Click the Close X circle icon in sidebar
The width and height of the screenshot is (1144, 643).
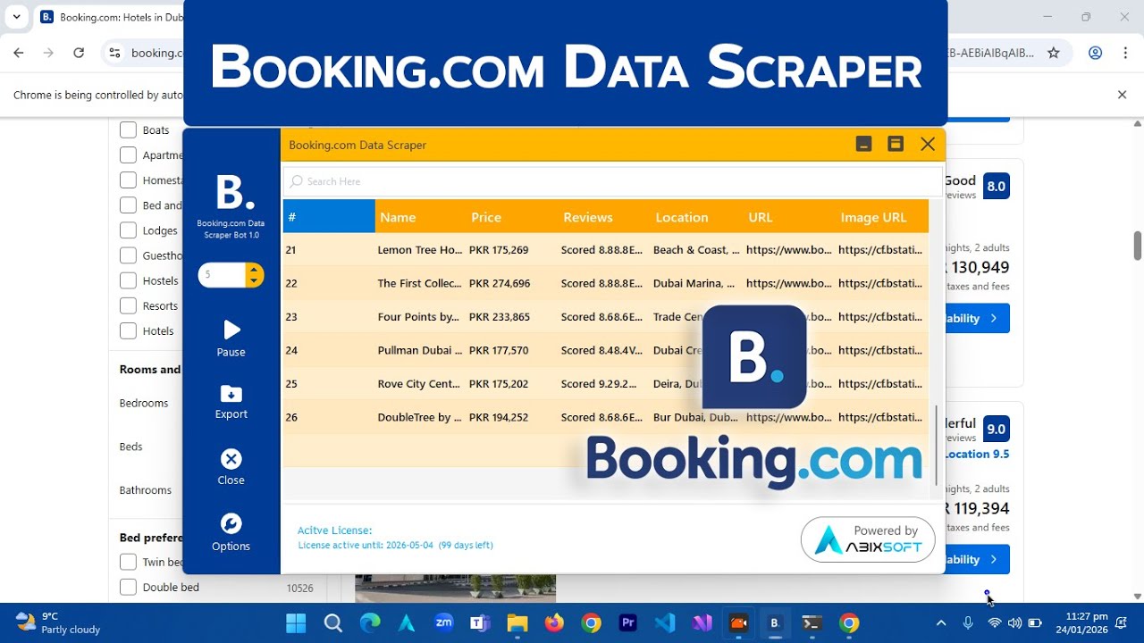pyautogui.click(x=231, y=459)
